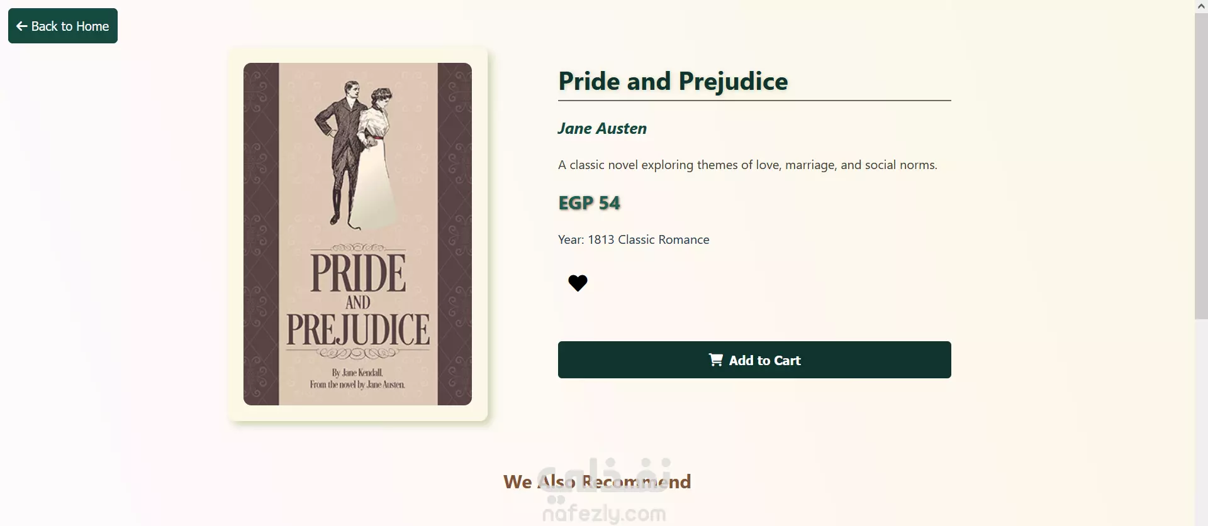The image size is (1208, 526).
Task: Open the Jane Austen author name
Action: click(x=602, y=128)
